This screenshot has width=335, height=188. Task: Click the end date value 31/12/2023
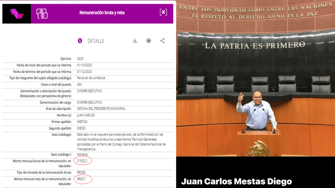point(84,72)
